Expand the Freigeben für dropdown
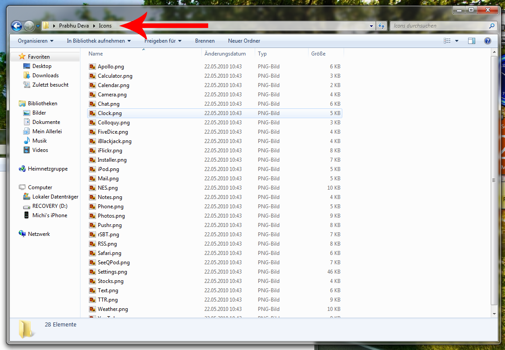The height and width of the screenshot is (350, 505). (x=163, y=41)
